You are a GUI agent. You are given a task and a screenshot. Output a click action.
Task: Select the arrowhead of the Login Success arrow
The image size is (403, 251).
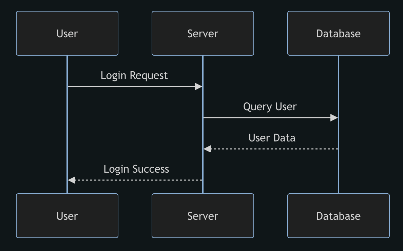click(x=72, y=180)
